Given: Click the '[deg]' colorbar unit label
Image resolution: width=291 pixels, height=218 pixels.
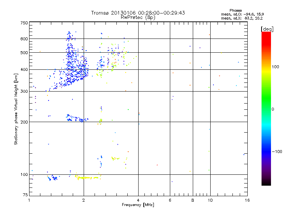Looking at the screenshot, I should (x=267, y=29).
